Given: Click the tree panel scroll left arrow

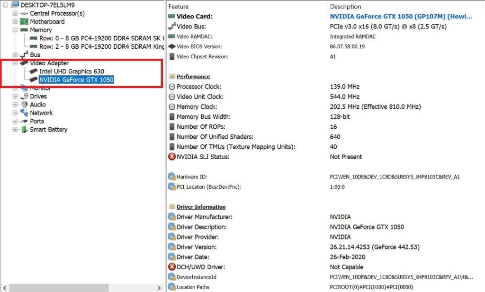Looking at the screenshot, I should (x=5, y=288).
